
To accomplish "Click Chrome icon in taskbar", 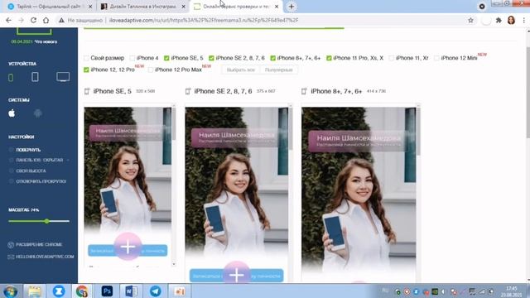I will click(x=82, y=291).
